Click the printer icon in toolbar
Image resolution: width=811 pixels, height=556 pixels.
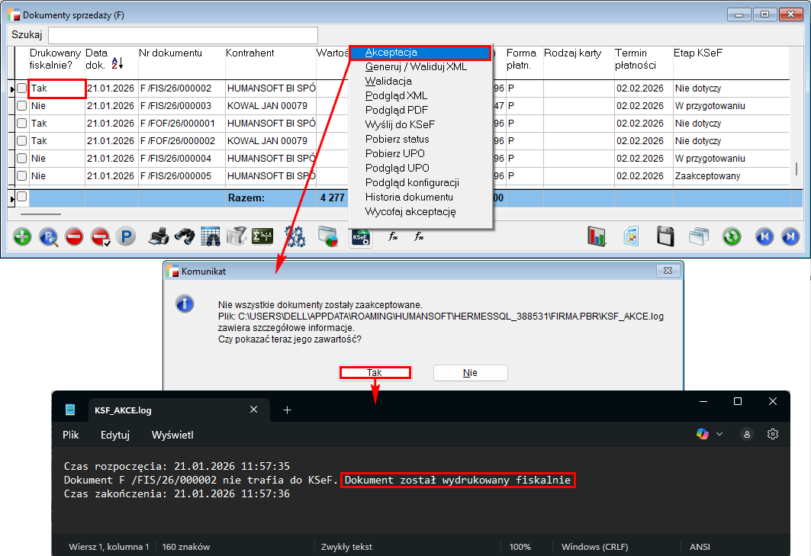(158, 236)
